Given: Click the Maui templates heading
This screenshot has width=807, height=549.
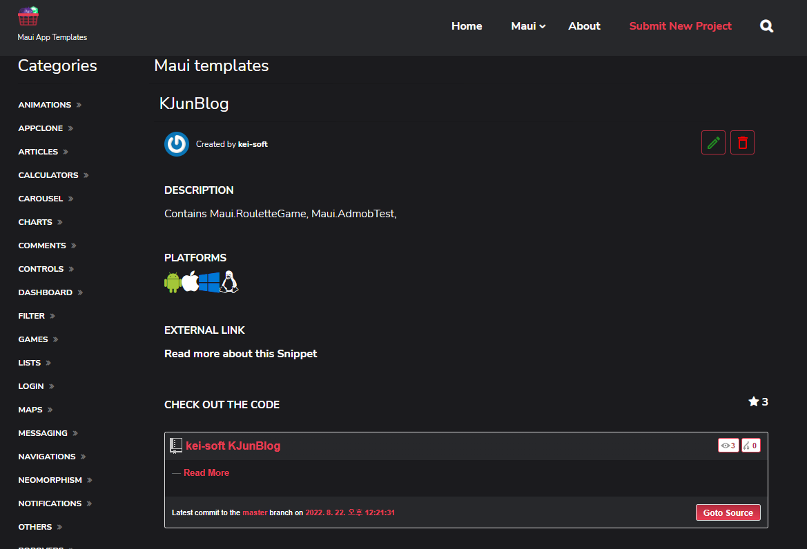Looking at the screenshot, I should pos(211,66).
